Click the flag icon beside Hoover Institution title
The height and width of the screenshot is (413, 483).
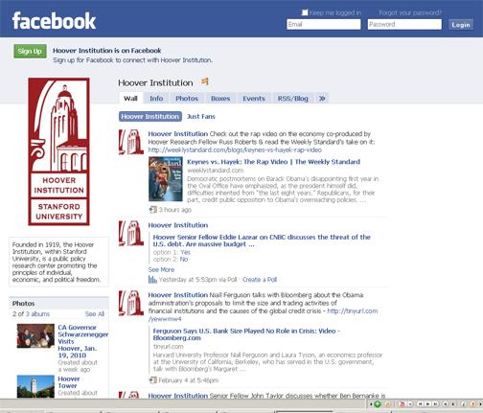tap(205, 81)
